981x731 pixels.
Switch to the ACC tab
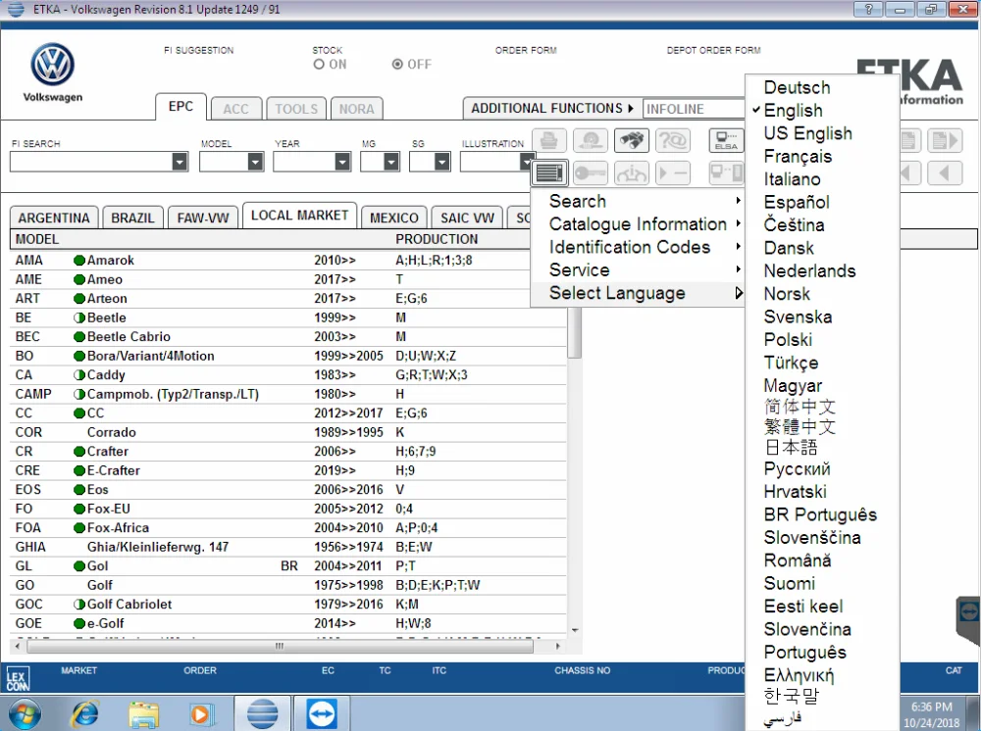pyautogui.click(x=235, y=109)
